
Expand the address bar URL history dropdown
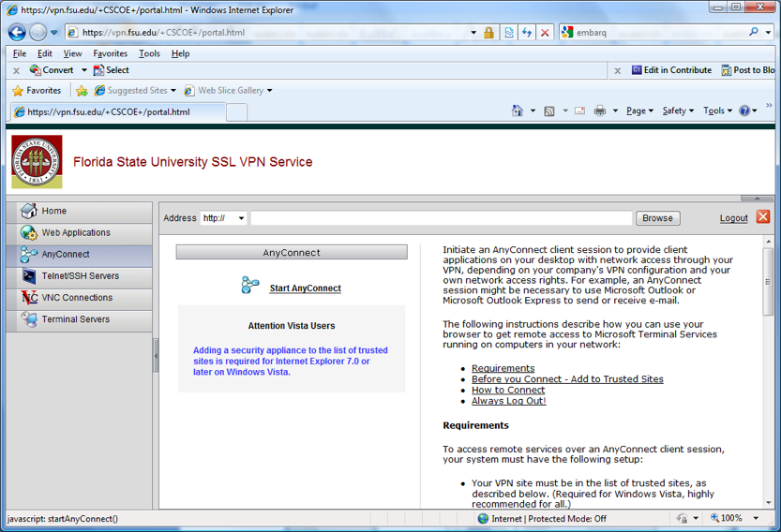pyautogui.click(x=473, y=33)
